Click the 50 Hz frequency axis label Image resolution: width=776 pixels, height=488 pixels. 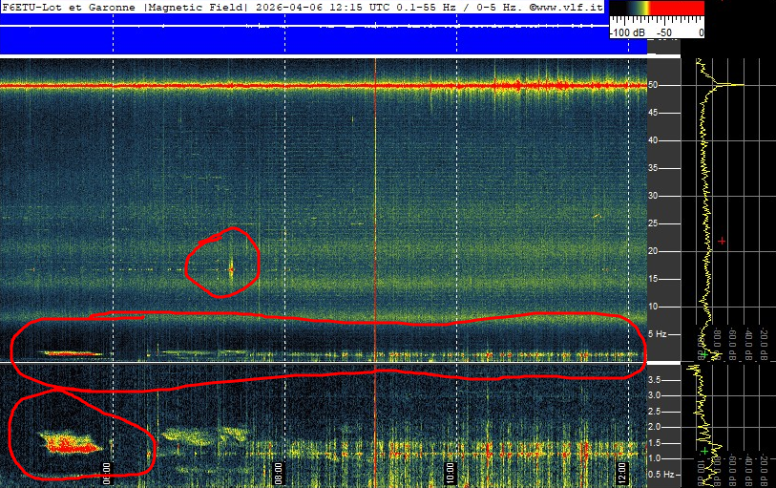point(655,85)
